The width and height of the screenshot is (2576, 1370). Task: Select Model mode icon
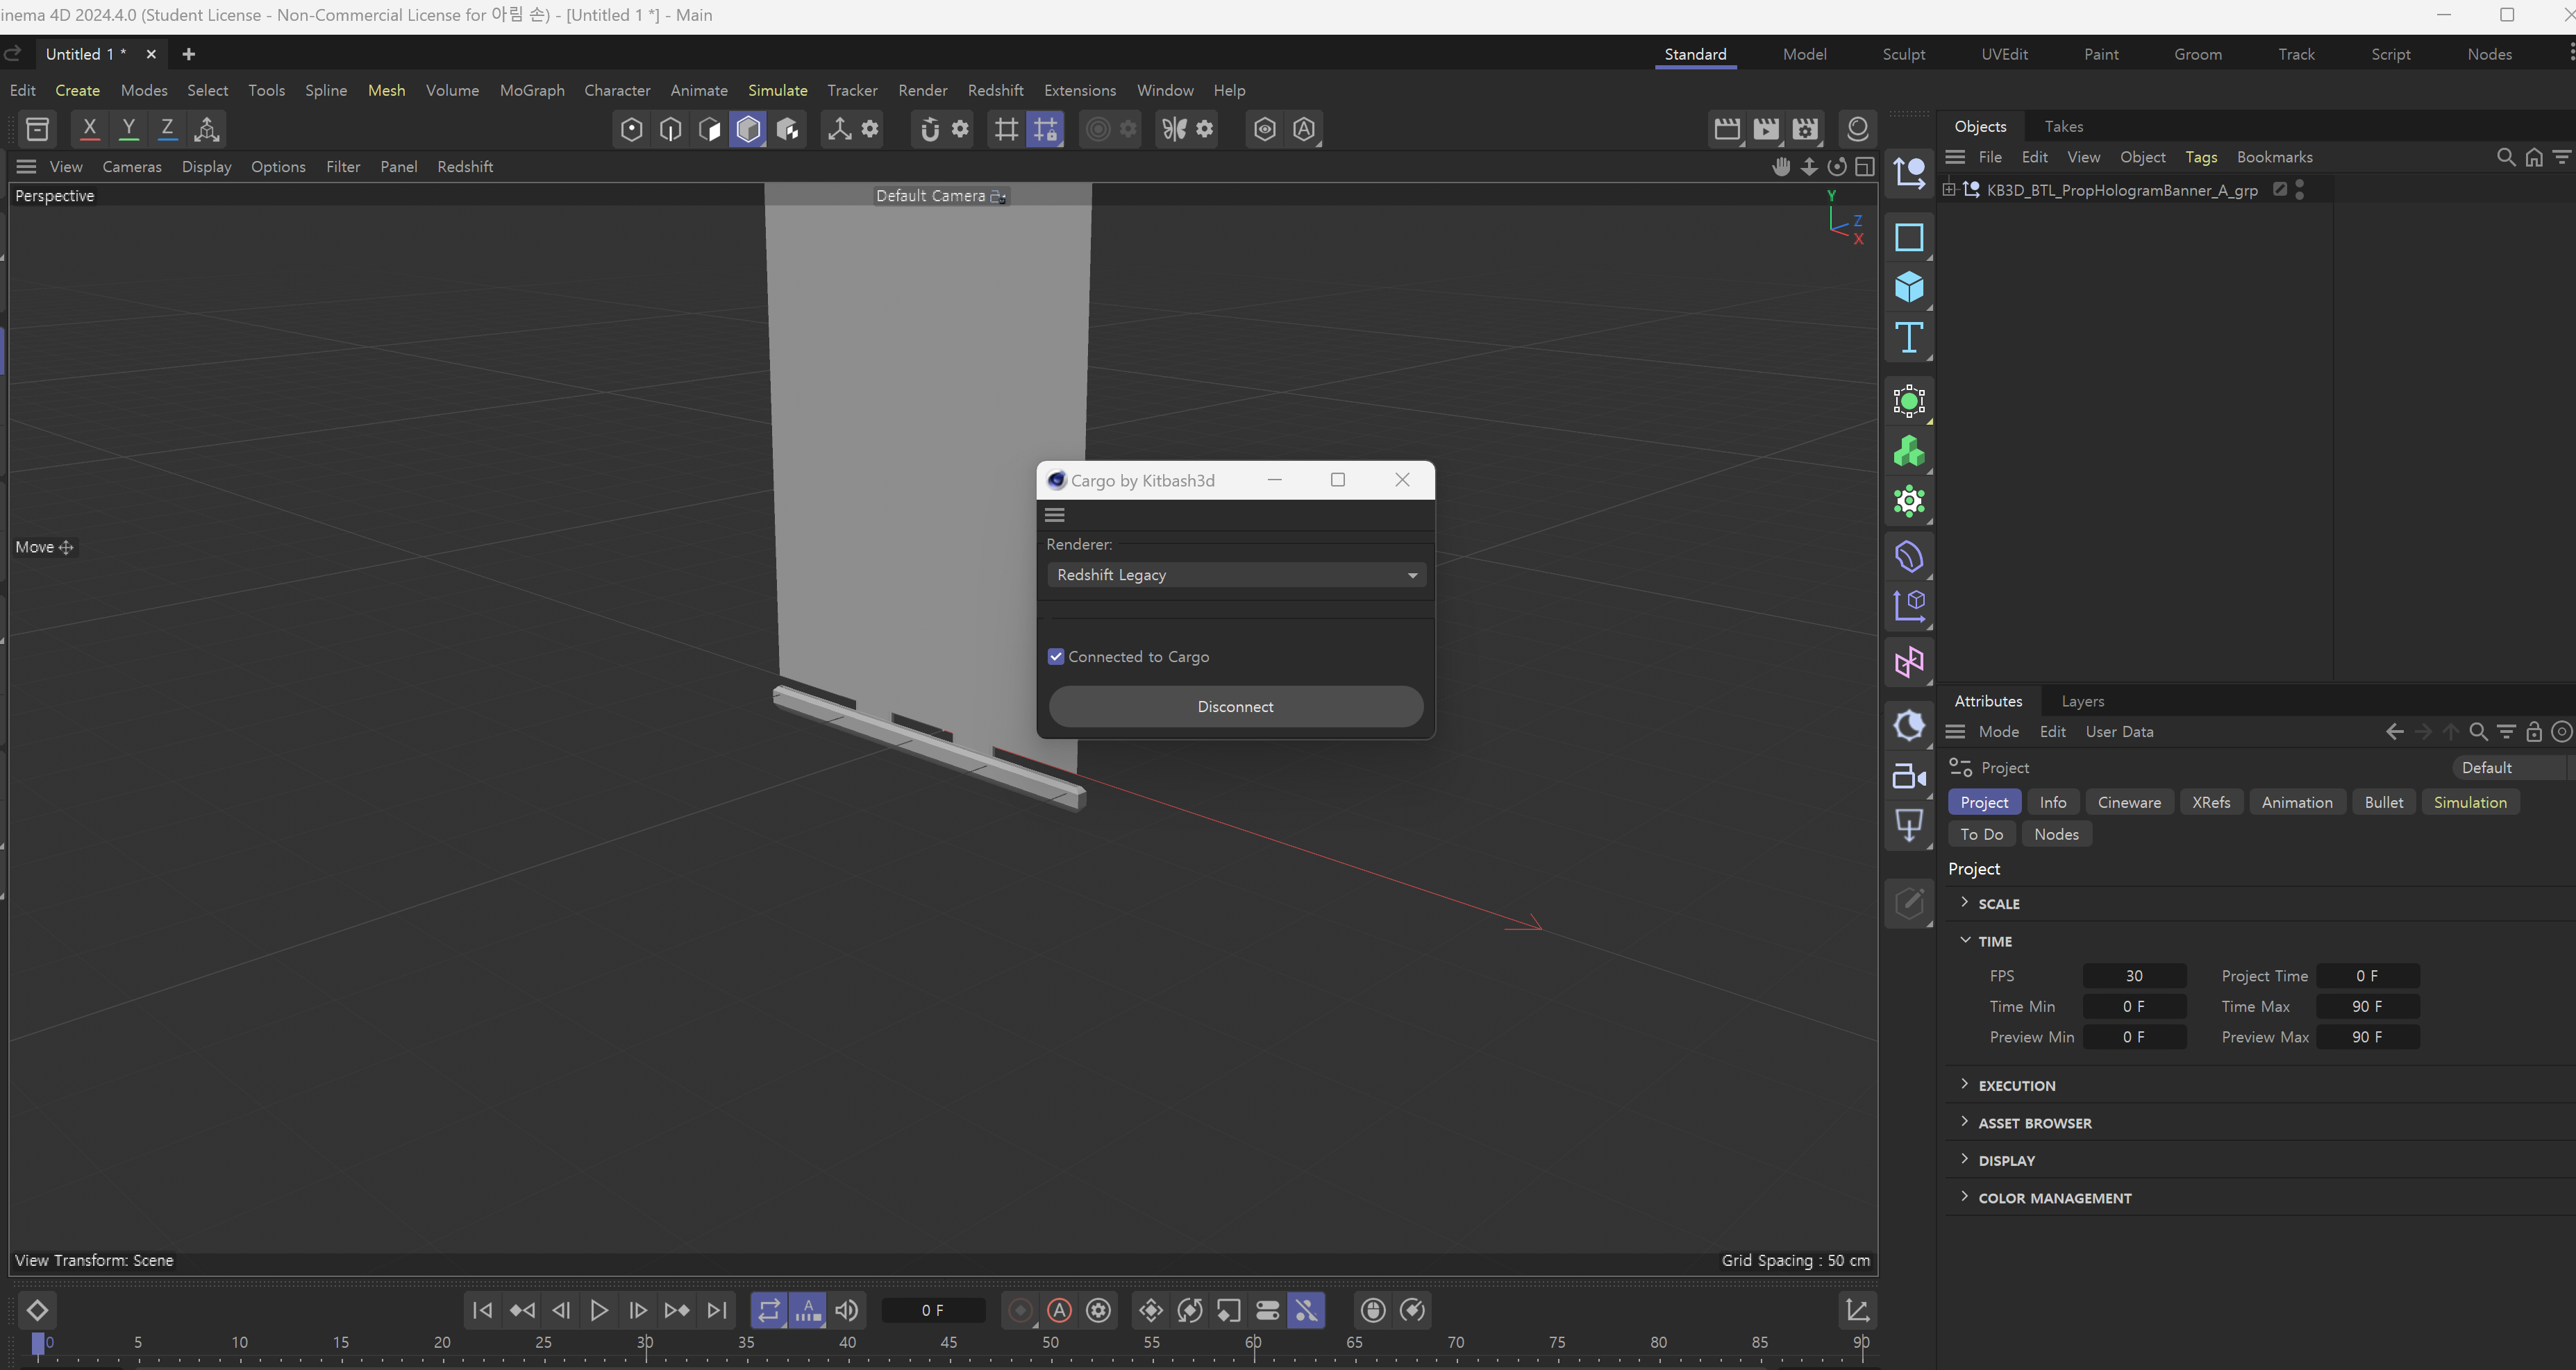click(x=748, y=129)
